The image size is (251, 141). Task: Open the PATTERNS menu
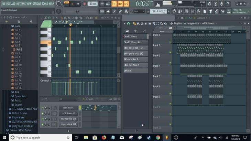(x=21, y=3)
